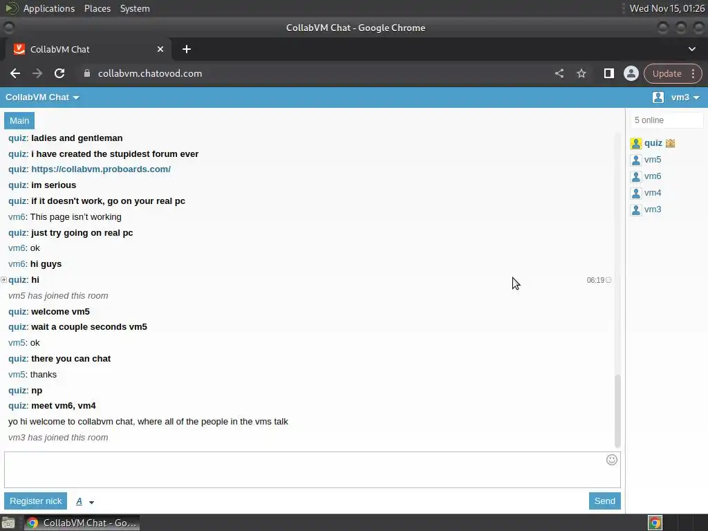Share this page from the address bar
Viewport: 708px width, 531px height.
(559, 73)
